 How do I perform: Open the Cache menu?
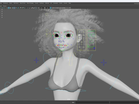61,3
